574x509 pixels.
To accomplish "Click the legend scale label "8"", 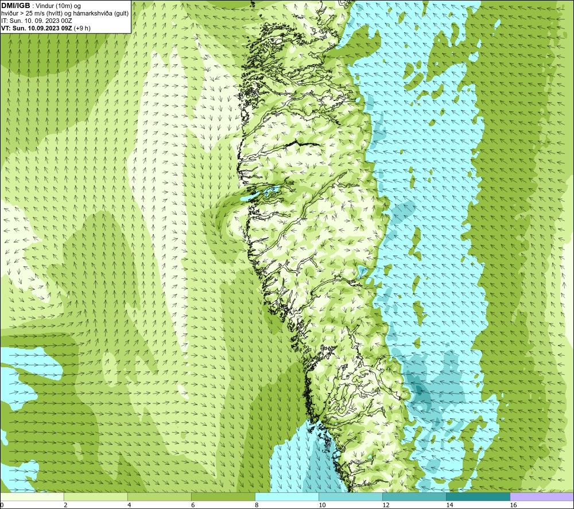I will click(x=257, y=506).
